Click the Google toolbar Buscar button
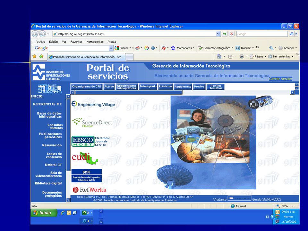The image size is (308, 231). coord(122,48)
